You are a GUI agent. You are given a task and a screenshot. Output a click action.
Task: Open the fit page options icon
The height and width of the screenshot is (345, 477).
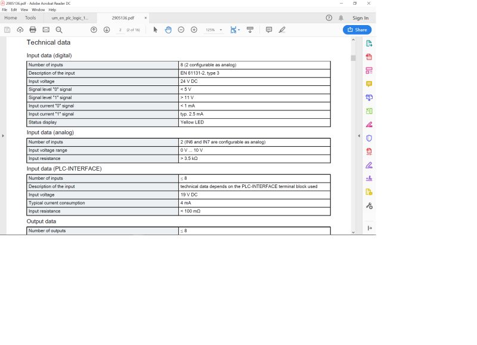click(235, 30)
